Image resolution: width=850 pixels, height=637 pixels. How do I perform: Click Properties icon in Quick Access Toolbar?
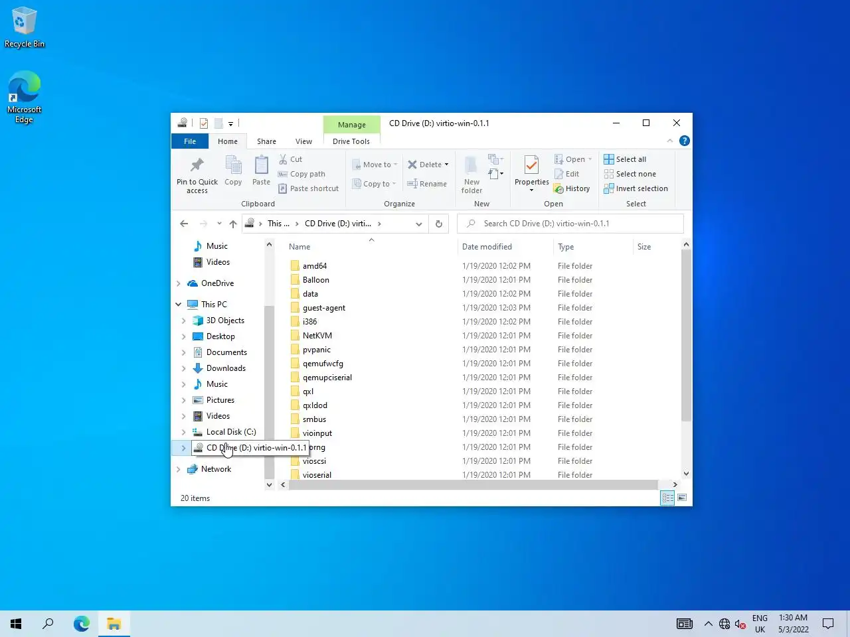pos(204,123)
